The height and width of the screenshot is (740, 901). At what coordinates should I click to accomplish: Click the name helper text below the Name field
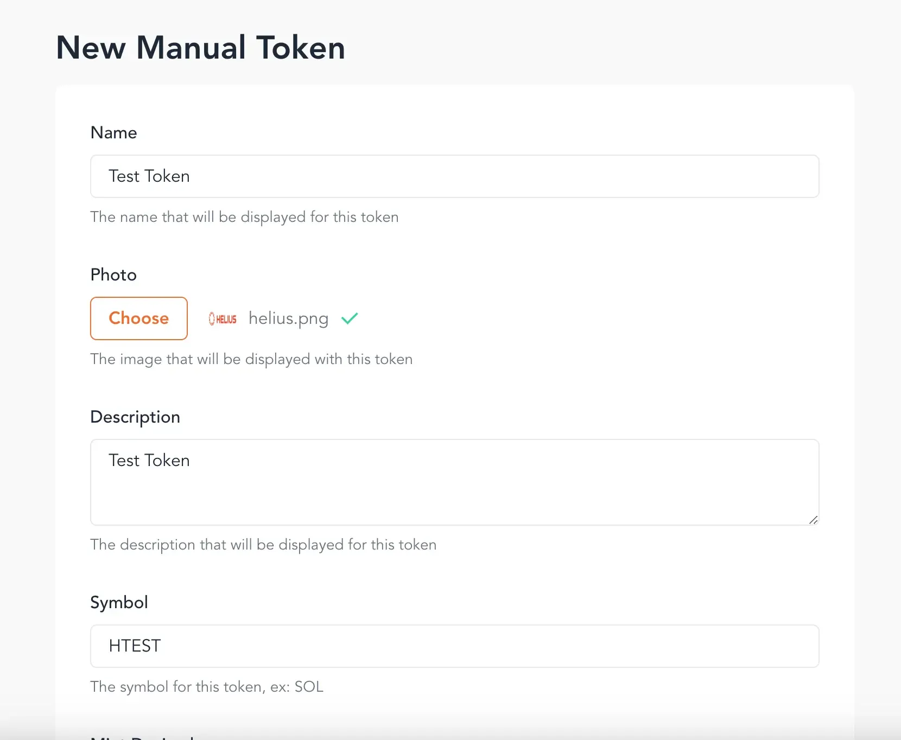244,217
